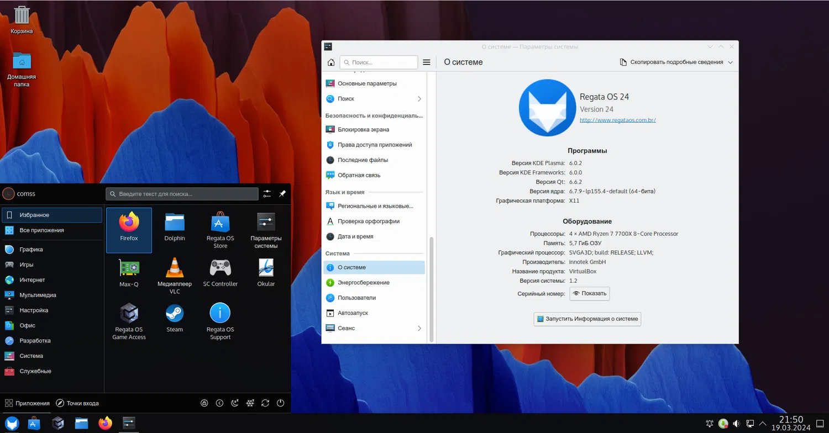The image size is (829, 433).
Task: Expand the copy detailed info dropdown arrow
Action: coord(730,62)
